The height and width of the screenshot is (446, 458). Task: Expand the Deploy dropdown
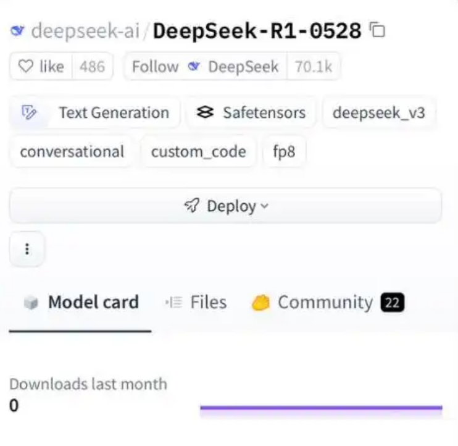(225, 206)
